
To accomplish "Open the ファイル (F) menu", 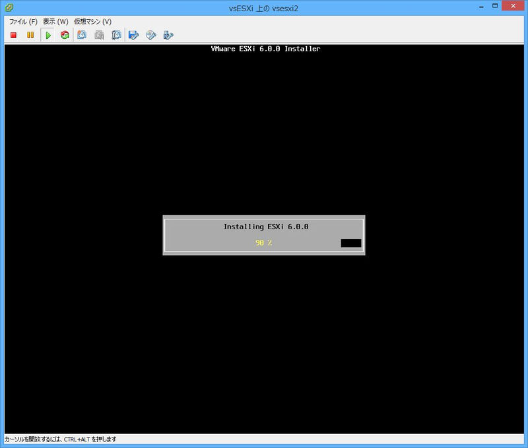I will pos(23,22).
